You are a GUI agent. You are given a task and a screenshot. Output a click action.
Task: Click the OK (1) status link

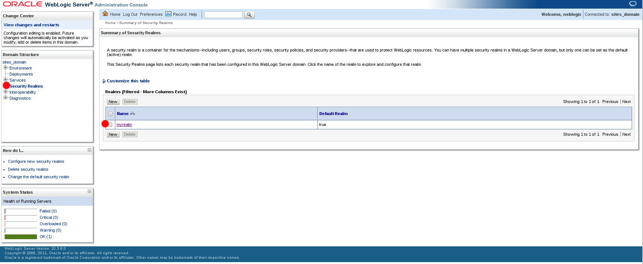coord(46,237)
